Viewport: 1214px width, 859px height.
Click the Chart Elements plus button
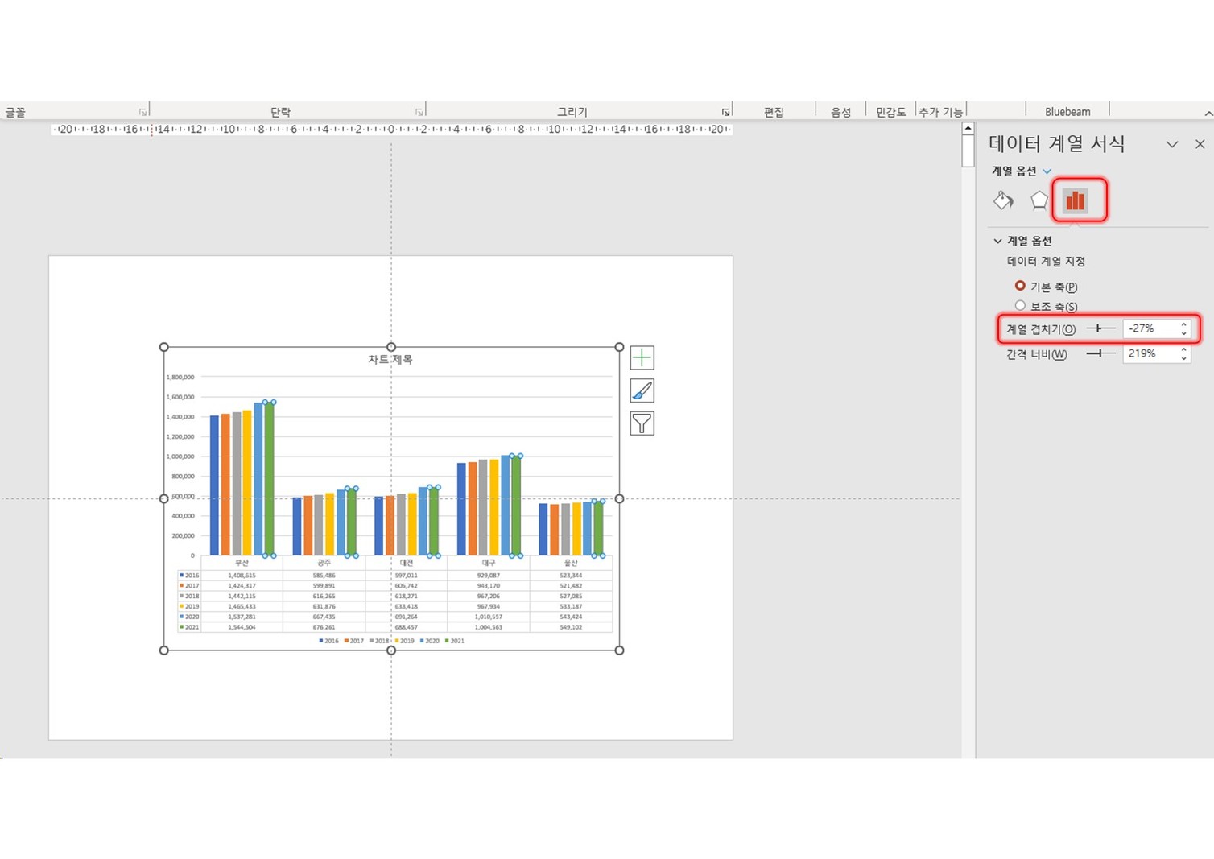pos(642,357)
